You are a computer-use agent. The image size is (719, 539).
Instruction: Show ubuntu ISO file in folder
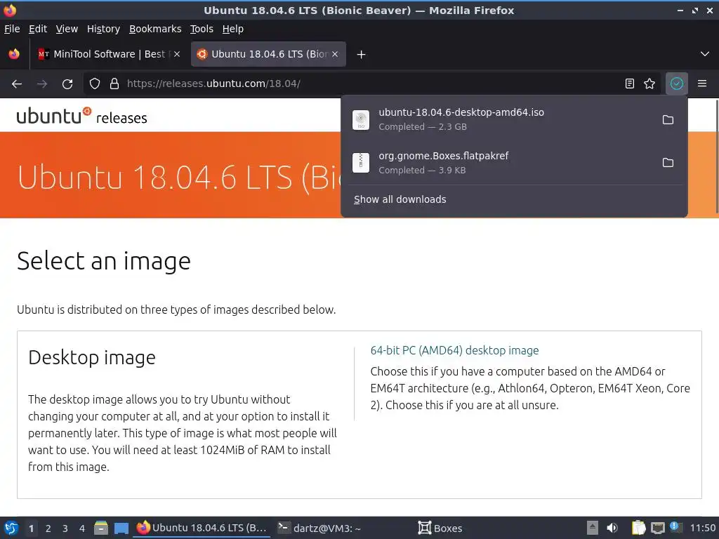668,119
